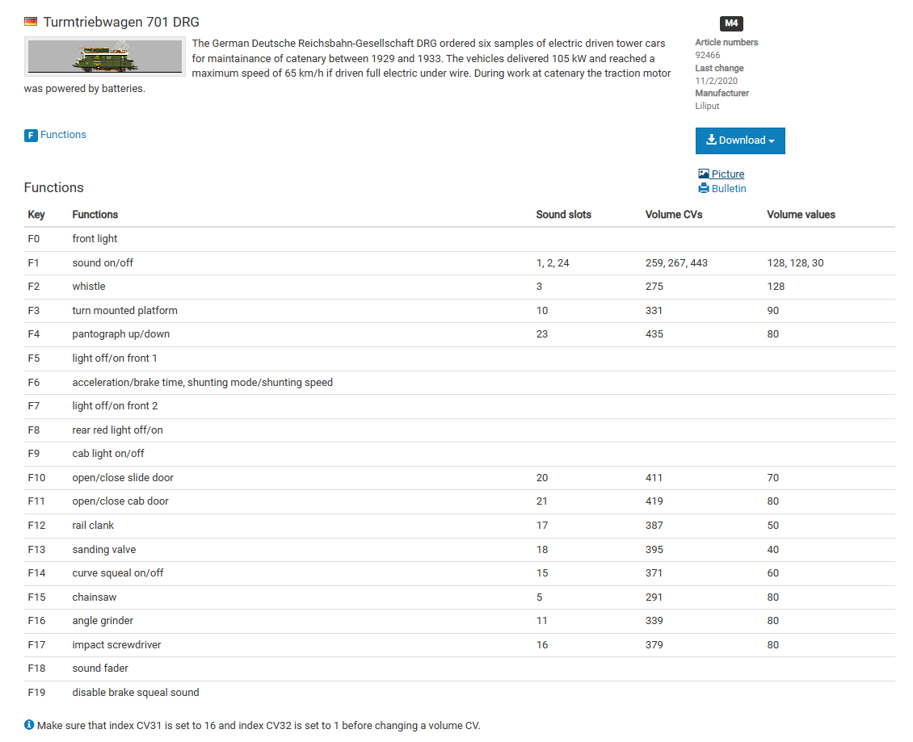Click volume CV 419 cell
The height and width of the screenshot is (742, 913).
654,501
